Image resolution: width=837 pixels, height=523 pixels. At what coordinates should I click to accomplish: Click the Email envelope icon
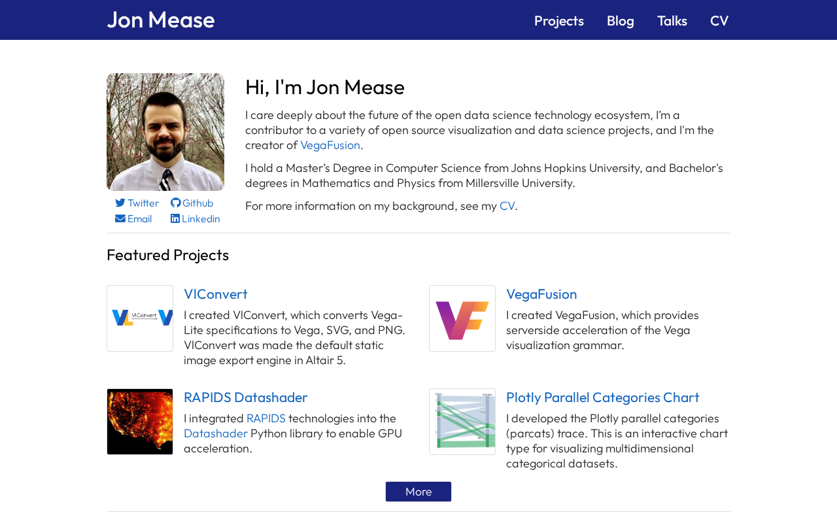(x=120, y=219)
